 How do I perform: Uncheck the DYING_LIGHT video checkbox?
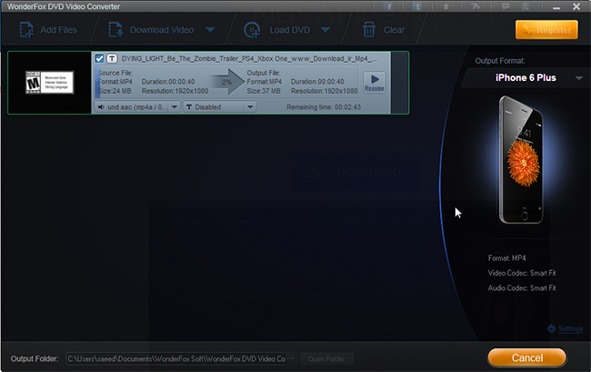[x=99, y=58]
